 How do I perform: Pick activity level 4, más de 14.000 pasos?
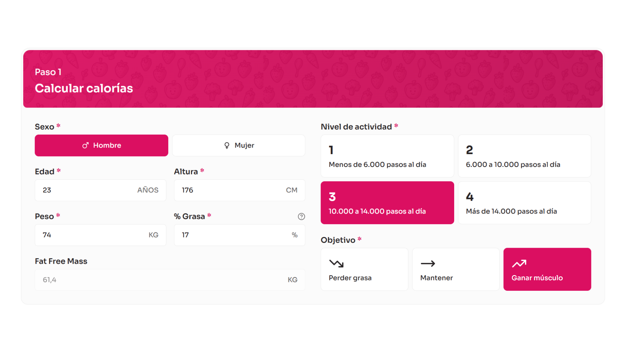coord(524,202)
